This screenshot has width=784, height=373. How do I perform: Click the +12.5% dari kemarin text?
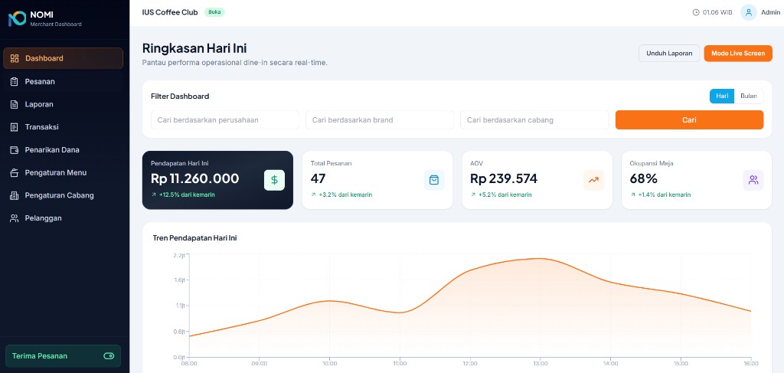click(187, 195)
